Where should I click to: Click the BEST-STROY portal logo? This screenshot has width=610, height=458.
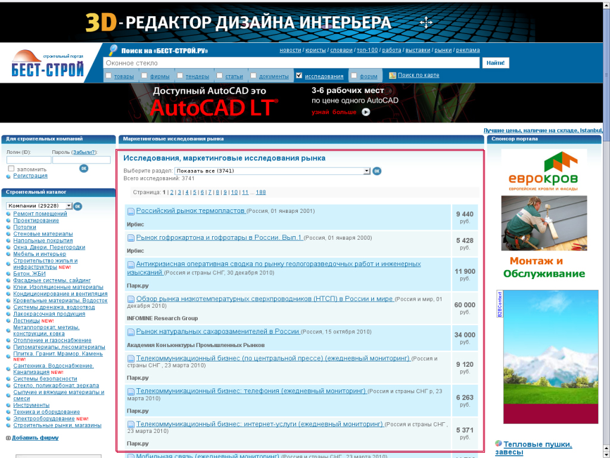(48, 64)
